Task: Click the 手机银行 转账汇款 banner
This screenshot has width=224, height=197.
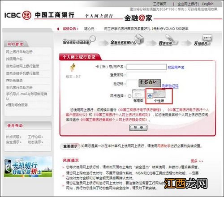Action: click(x=28, y=167)
